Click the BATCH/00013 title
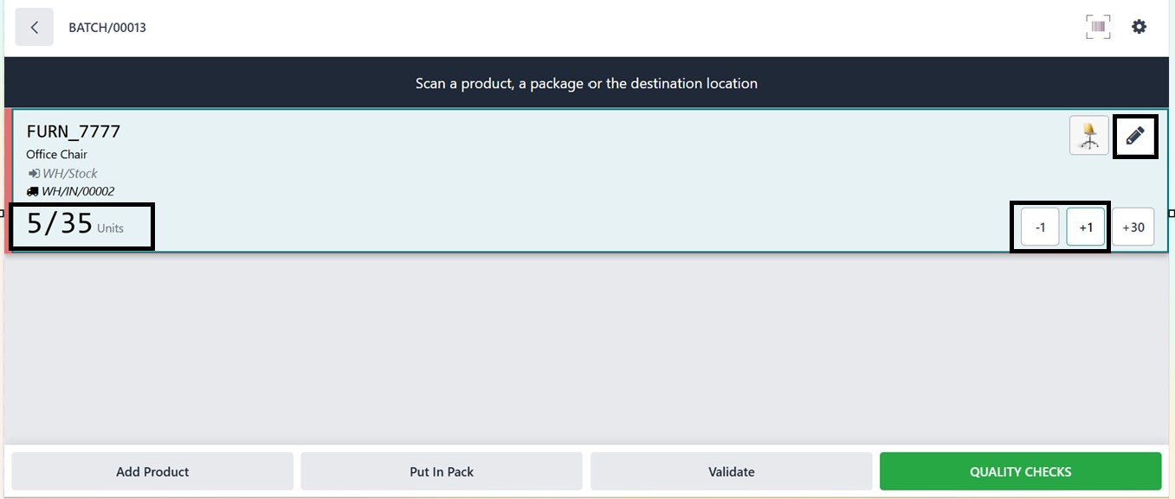The image size is (1175, 499). pos(107,28)
